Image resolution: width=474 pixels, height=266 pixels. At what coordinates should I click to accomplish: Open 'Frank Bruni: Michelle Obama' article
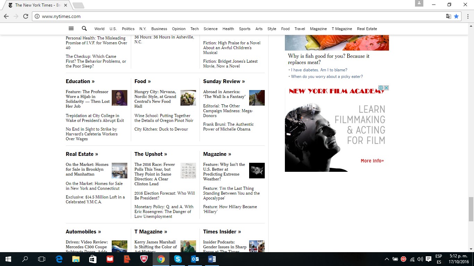tap(228, 127)
